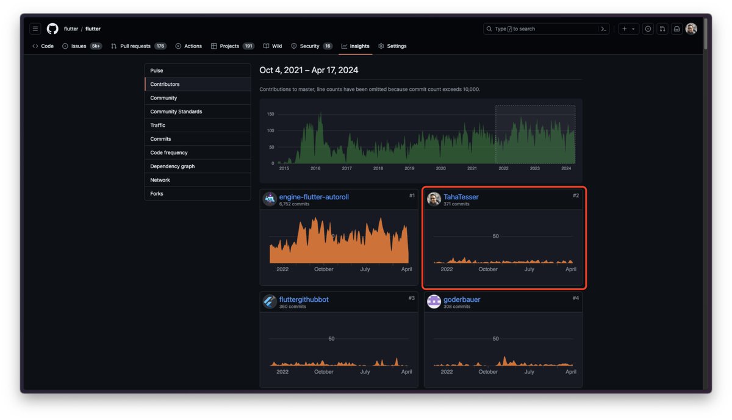Open the Security tab
Image resolution: width=732 pixels, height=420 pixels.
tap(311, 46)
